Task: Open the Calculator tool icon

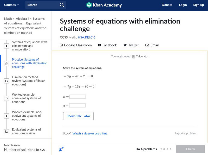Action: click(x=134, y=57)
